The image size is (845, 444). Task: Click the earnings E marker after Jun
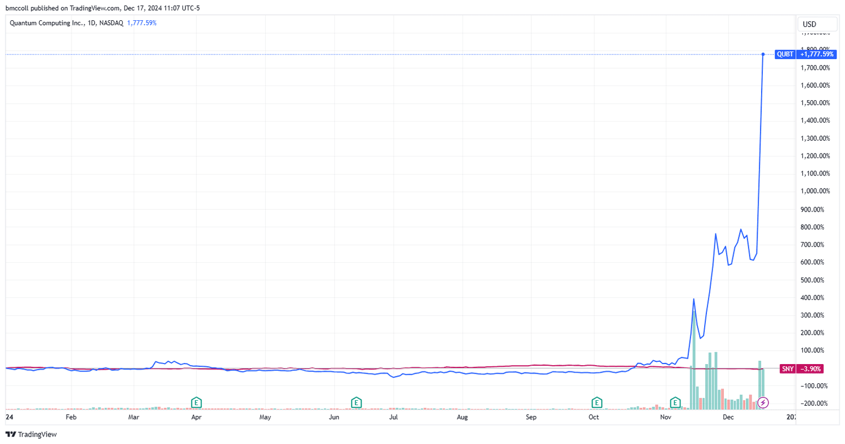pos(356,402)
